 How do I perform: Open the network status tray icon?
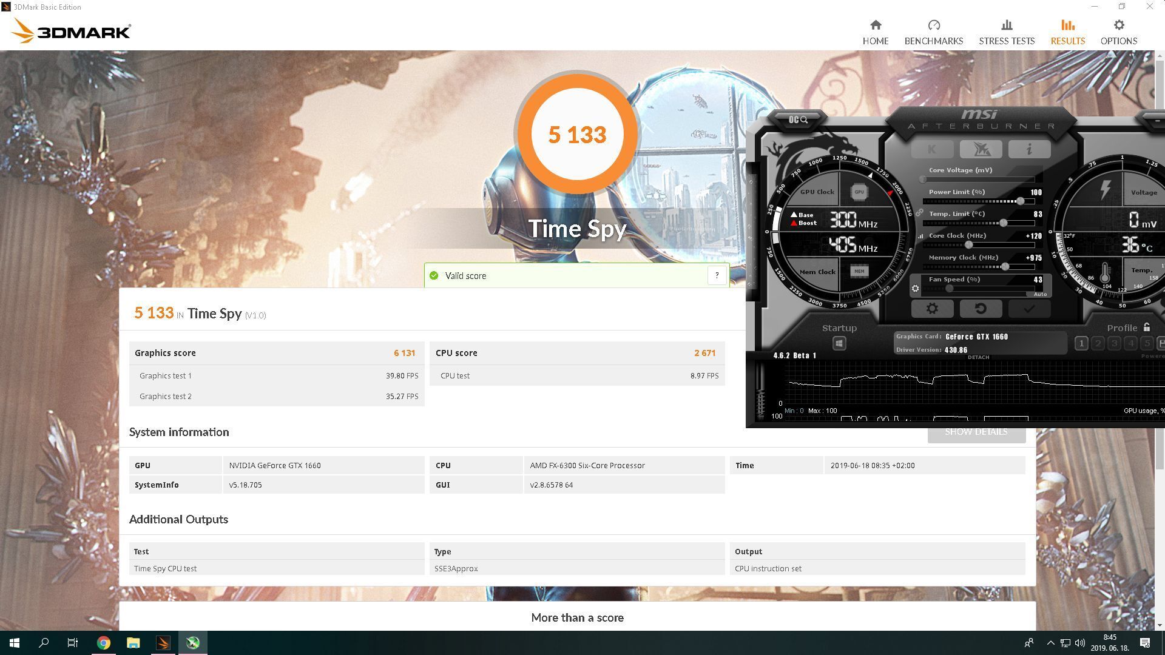click(x=1065, y=643)
